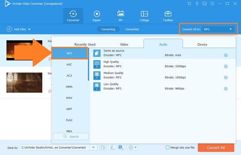This screenshot has height=155, width=241.
Task: Select the Device format tab
Action: tap(202, 44)
